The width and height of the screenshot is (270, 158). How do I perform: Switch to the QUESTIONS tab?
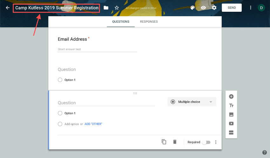(x=121, y=22)
